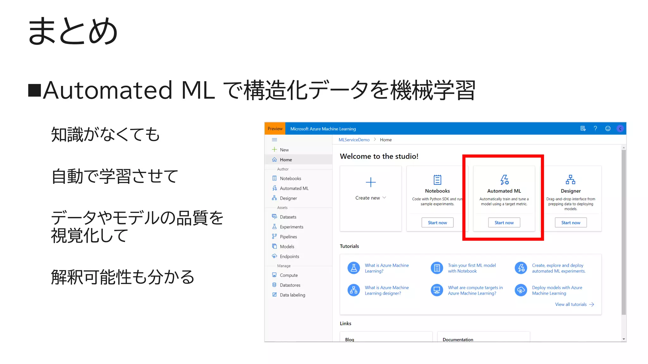Viewport: 648px width, 364px height.
Task: Open Deploy models with Azure Machine Learning link
Action: point(557,290)
